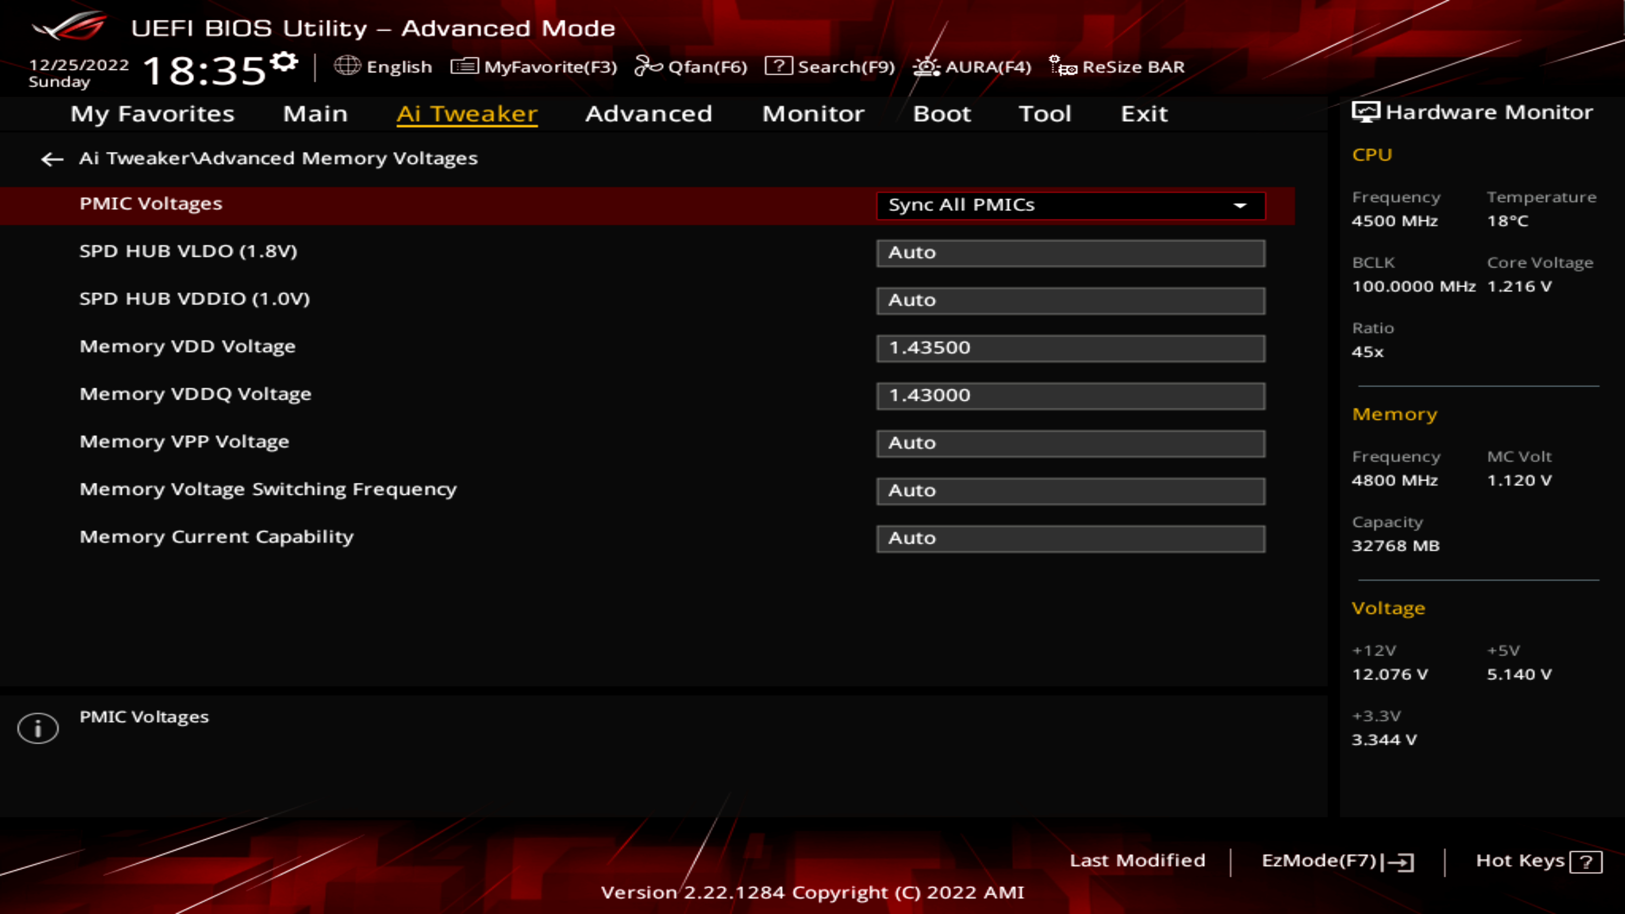Open Last Modified settings list

click(x=1137, y=860)
